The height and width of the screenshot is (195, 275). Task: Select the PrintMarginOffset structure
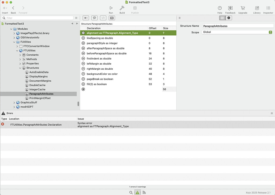tap(40, 98)
